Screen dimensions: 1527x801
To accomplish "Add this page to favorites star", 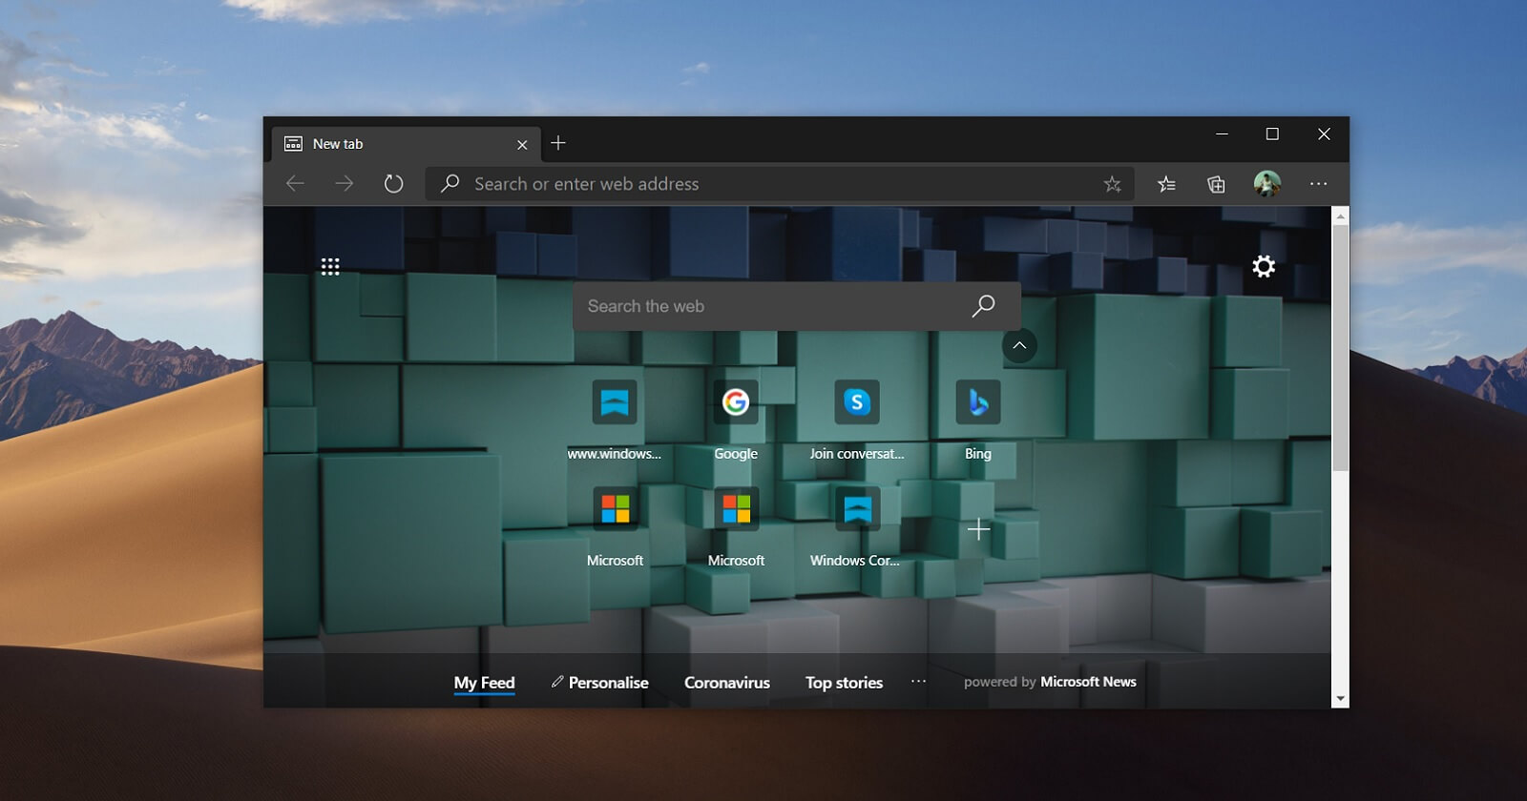I will 1112,184.
